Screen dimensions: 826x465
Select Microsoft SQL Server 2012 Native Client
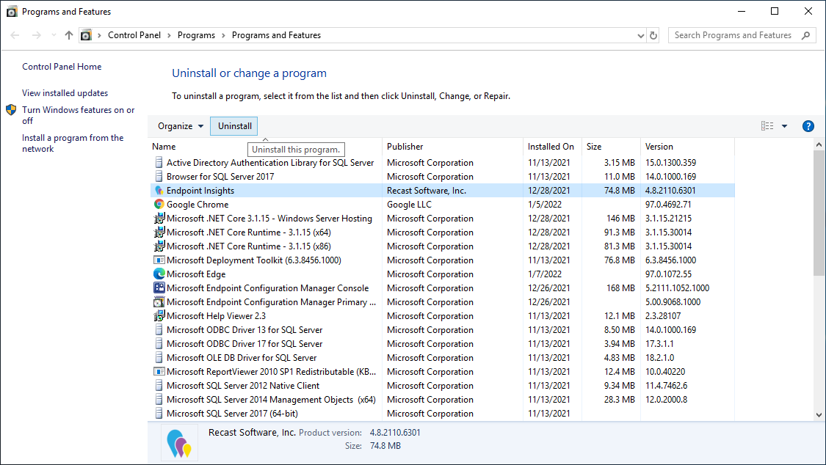tap(243, 386)
